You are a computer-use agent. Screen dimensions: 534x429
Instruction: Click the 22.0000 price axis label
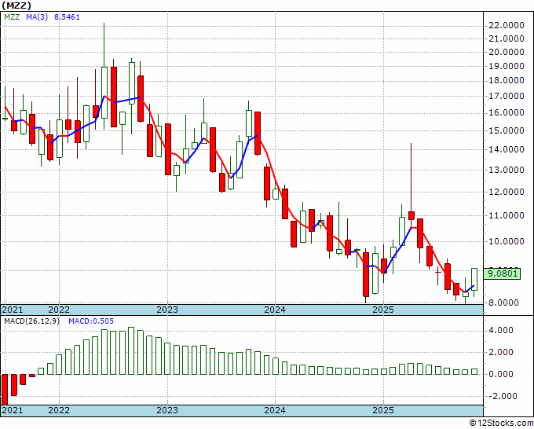[506, 25]
